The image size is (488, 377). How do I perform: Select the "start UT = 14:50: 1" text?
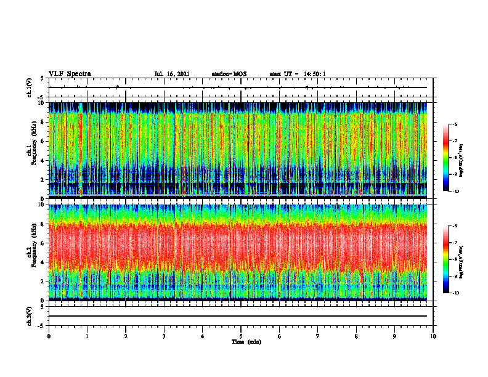coord(298,74)
